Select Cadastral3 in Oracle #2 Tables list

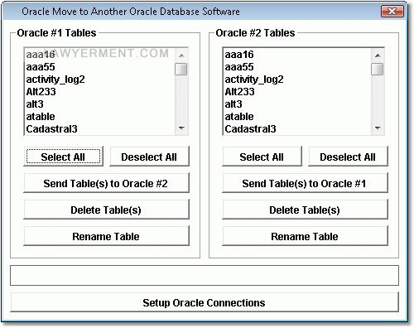click(x=297, y=129)
